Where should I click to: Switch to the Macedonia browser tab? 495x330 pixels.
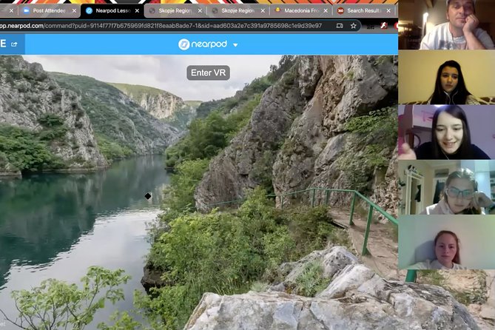coord(297,11)
